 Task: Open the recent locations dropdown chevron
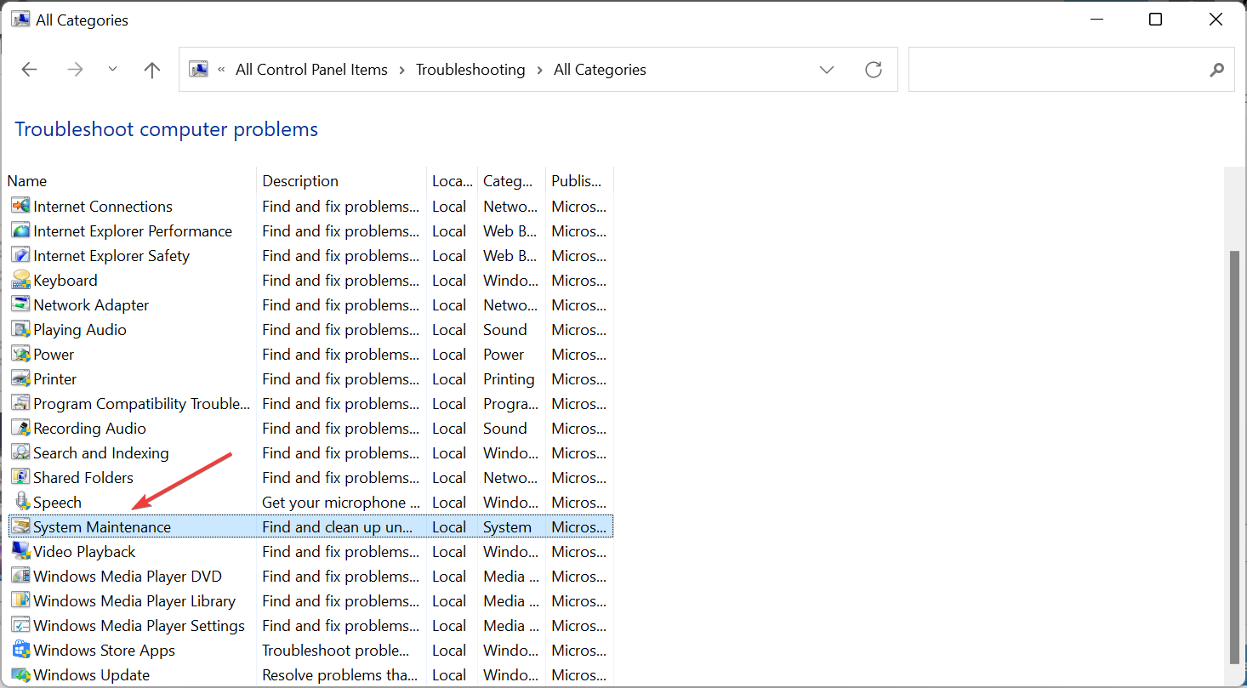(112, 70)
